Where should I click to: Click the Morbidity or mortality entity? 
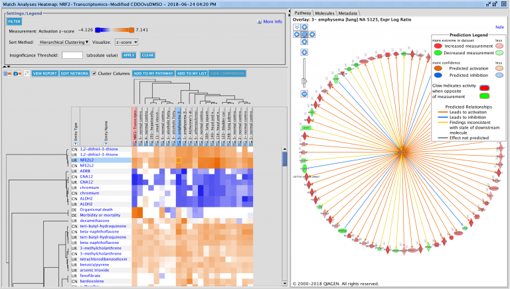(x=100, y=215)
